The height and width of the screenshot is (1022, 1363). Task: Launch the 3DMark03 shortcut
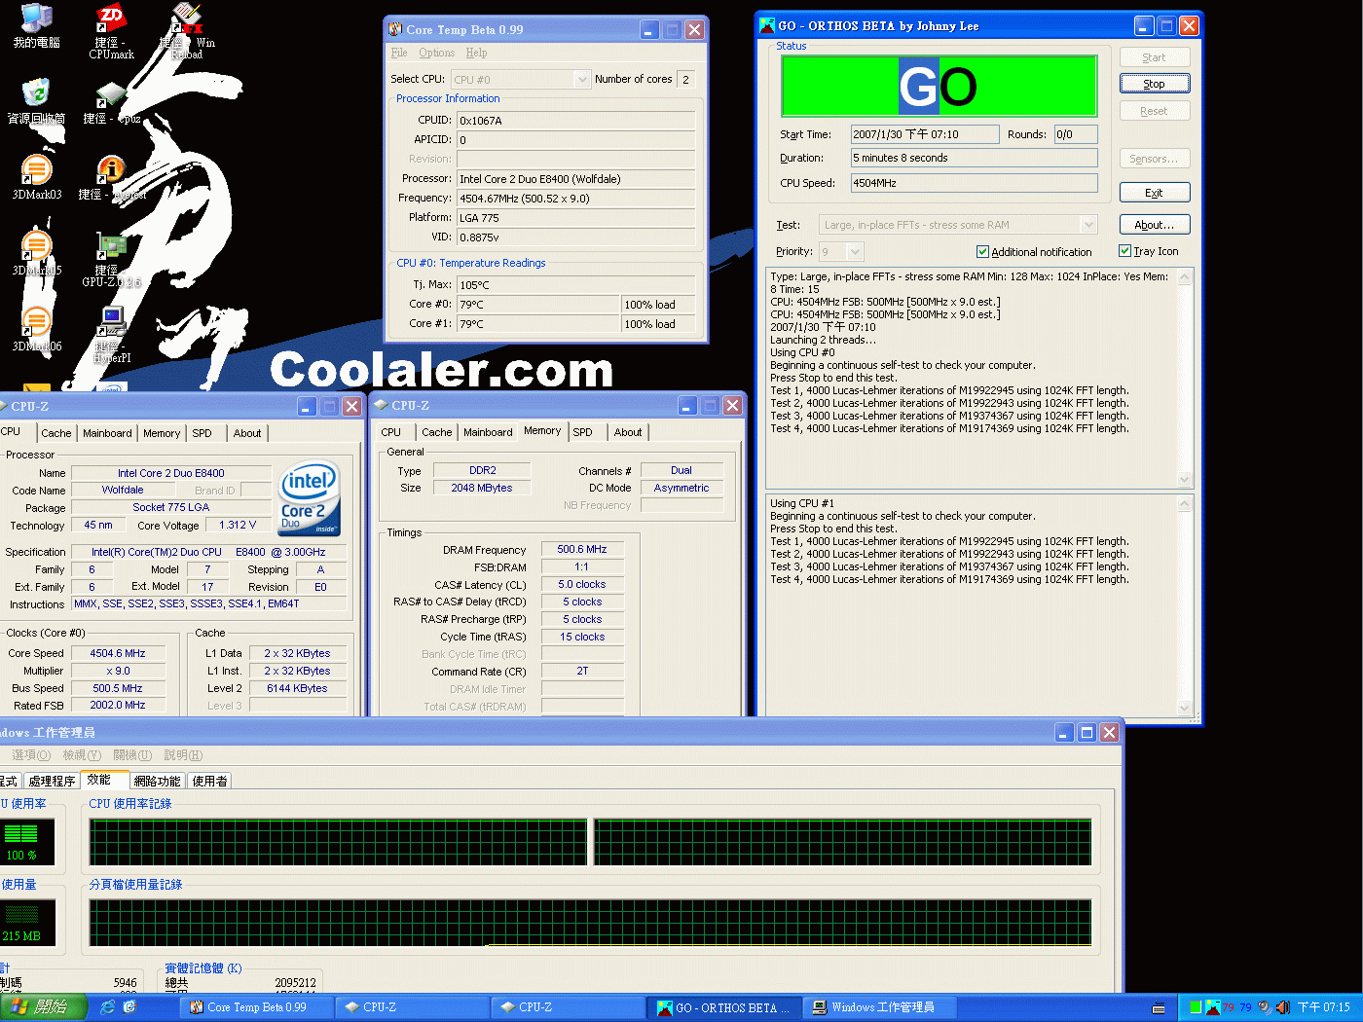(x=36, y=169)
